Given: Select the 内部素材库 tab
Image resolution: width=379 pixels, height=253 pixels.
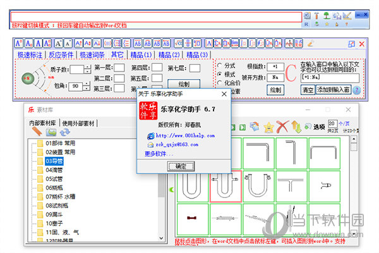Looking at the screenshot, I should 42,123.
